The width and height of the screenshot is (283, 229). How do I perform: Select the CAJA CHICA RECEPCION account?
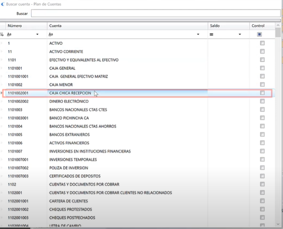[x=70, y=93]
